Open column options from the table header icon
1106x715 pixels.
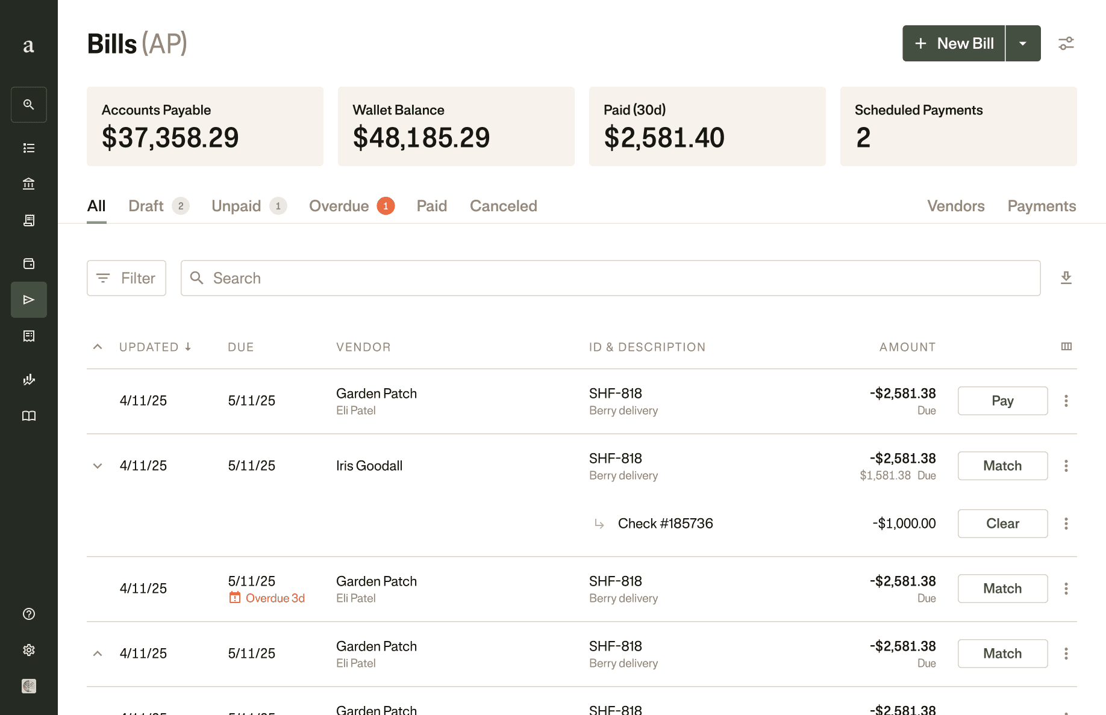[1066, 347]
